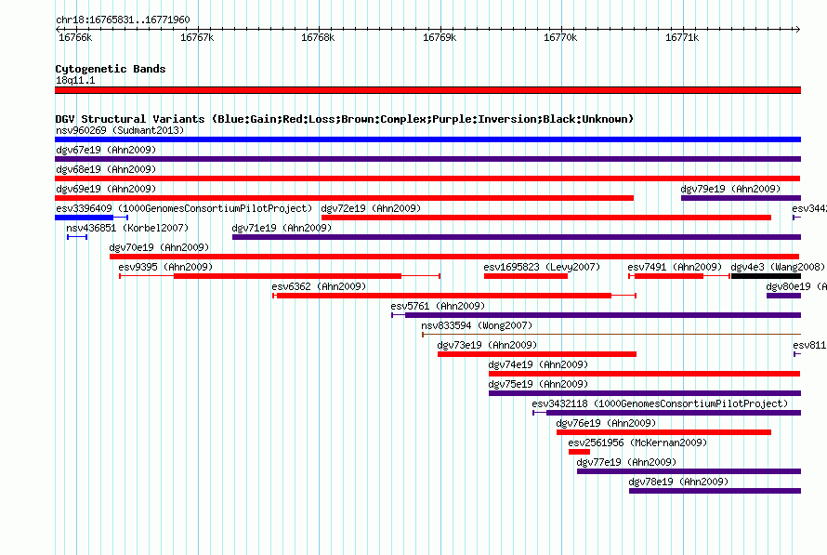Click the short red esv2561956 bar

click(x=579, y=452)
